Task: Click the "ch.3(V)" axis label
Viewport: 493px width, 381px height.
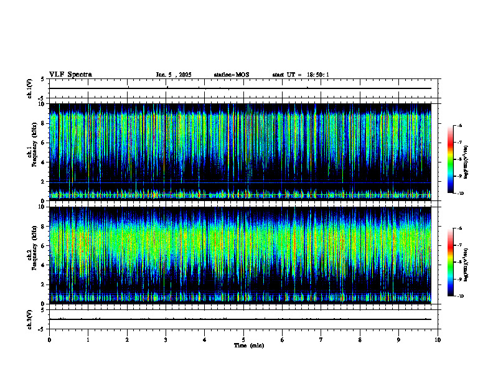Action: click(x=30, y=319)
